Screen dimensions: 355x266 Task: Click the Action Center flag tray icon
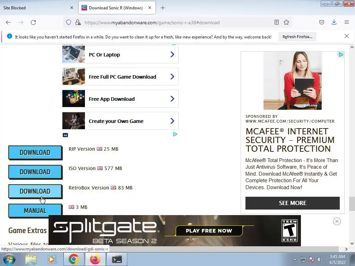tap(312, 259)
